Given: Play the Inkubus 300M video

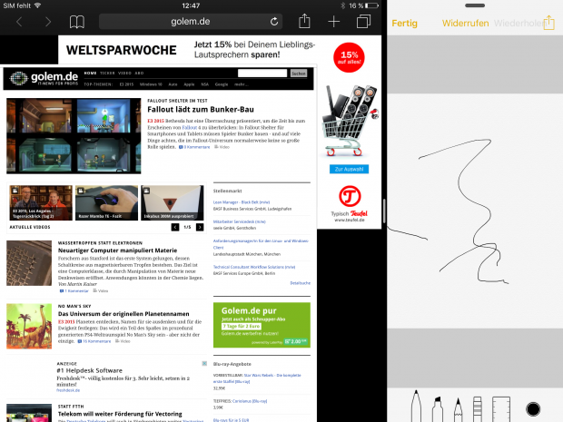Looking at the screenshot, I should click(172, 202).
